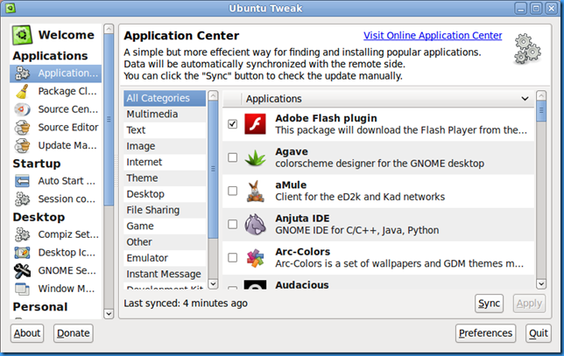Viewport: 564px width, 356px height.
Task: Click the Update Manager icon
Action: [x=22, y=145]
